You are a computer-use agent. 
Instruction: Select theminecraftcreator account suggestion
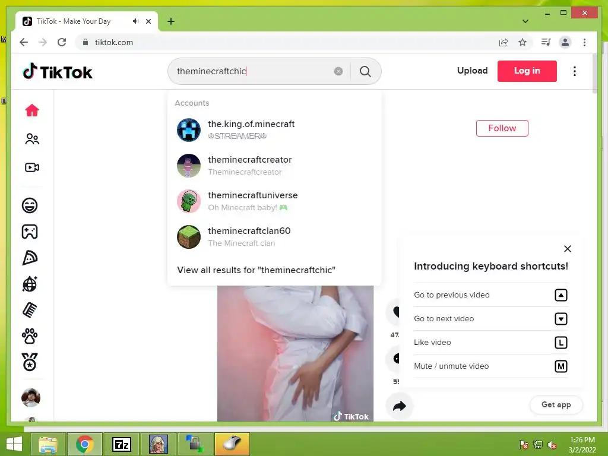[x=274, y=166]
